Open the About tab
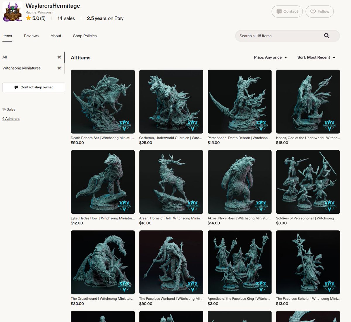This screenshot has height=322, width=351. click(x=56, y=36)
